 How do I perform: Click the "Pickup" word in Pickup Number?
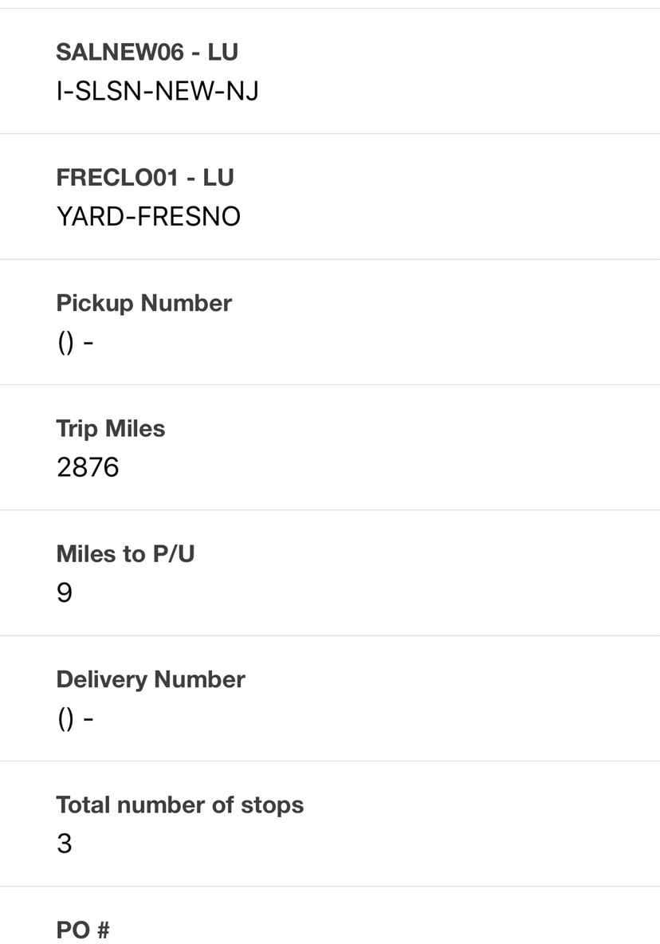click(95, 303)
